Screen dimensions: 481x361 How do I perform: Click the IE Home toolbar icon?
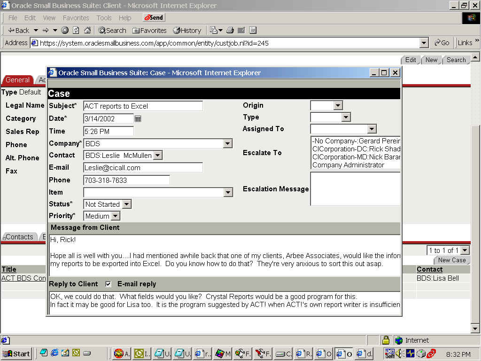click(87, 30)
